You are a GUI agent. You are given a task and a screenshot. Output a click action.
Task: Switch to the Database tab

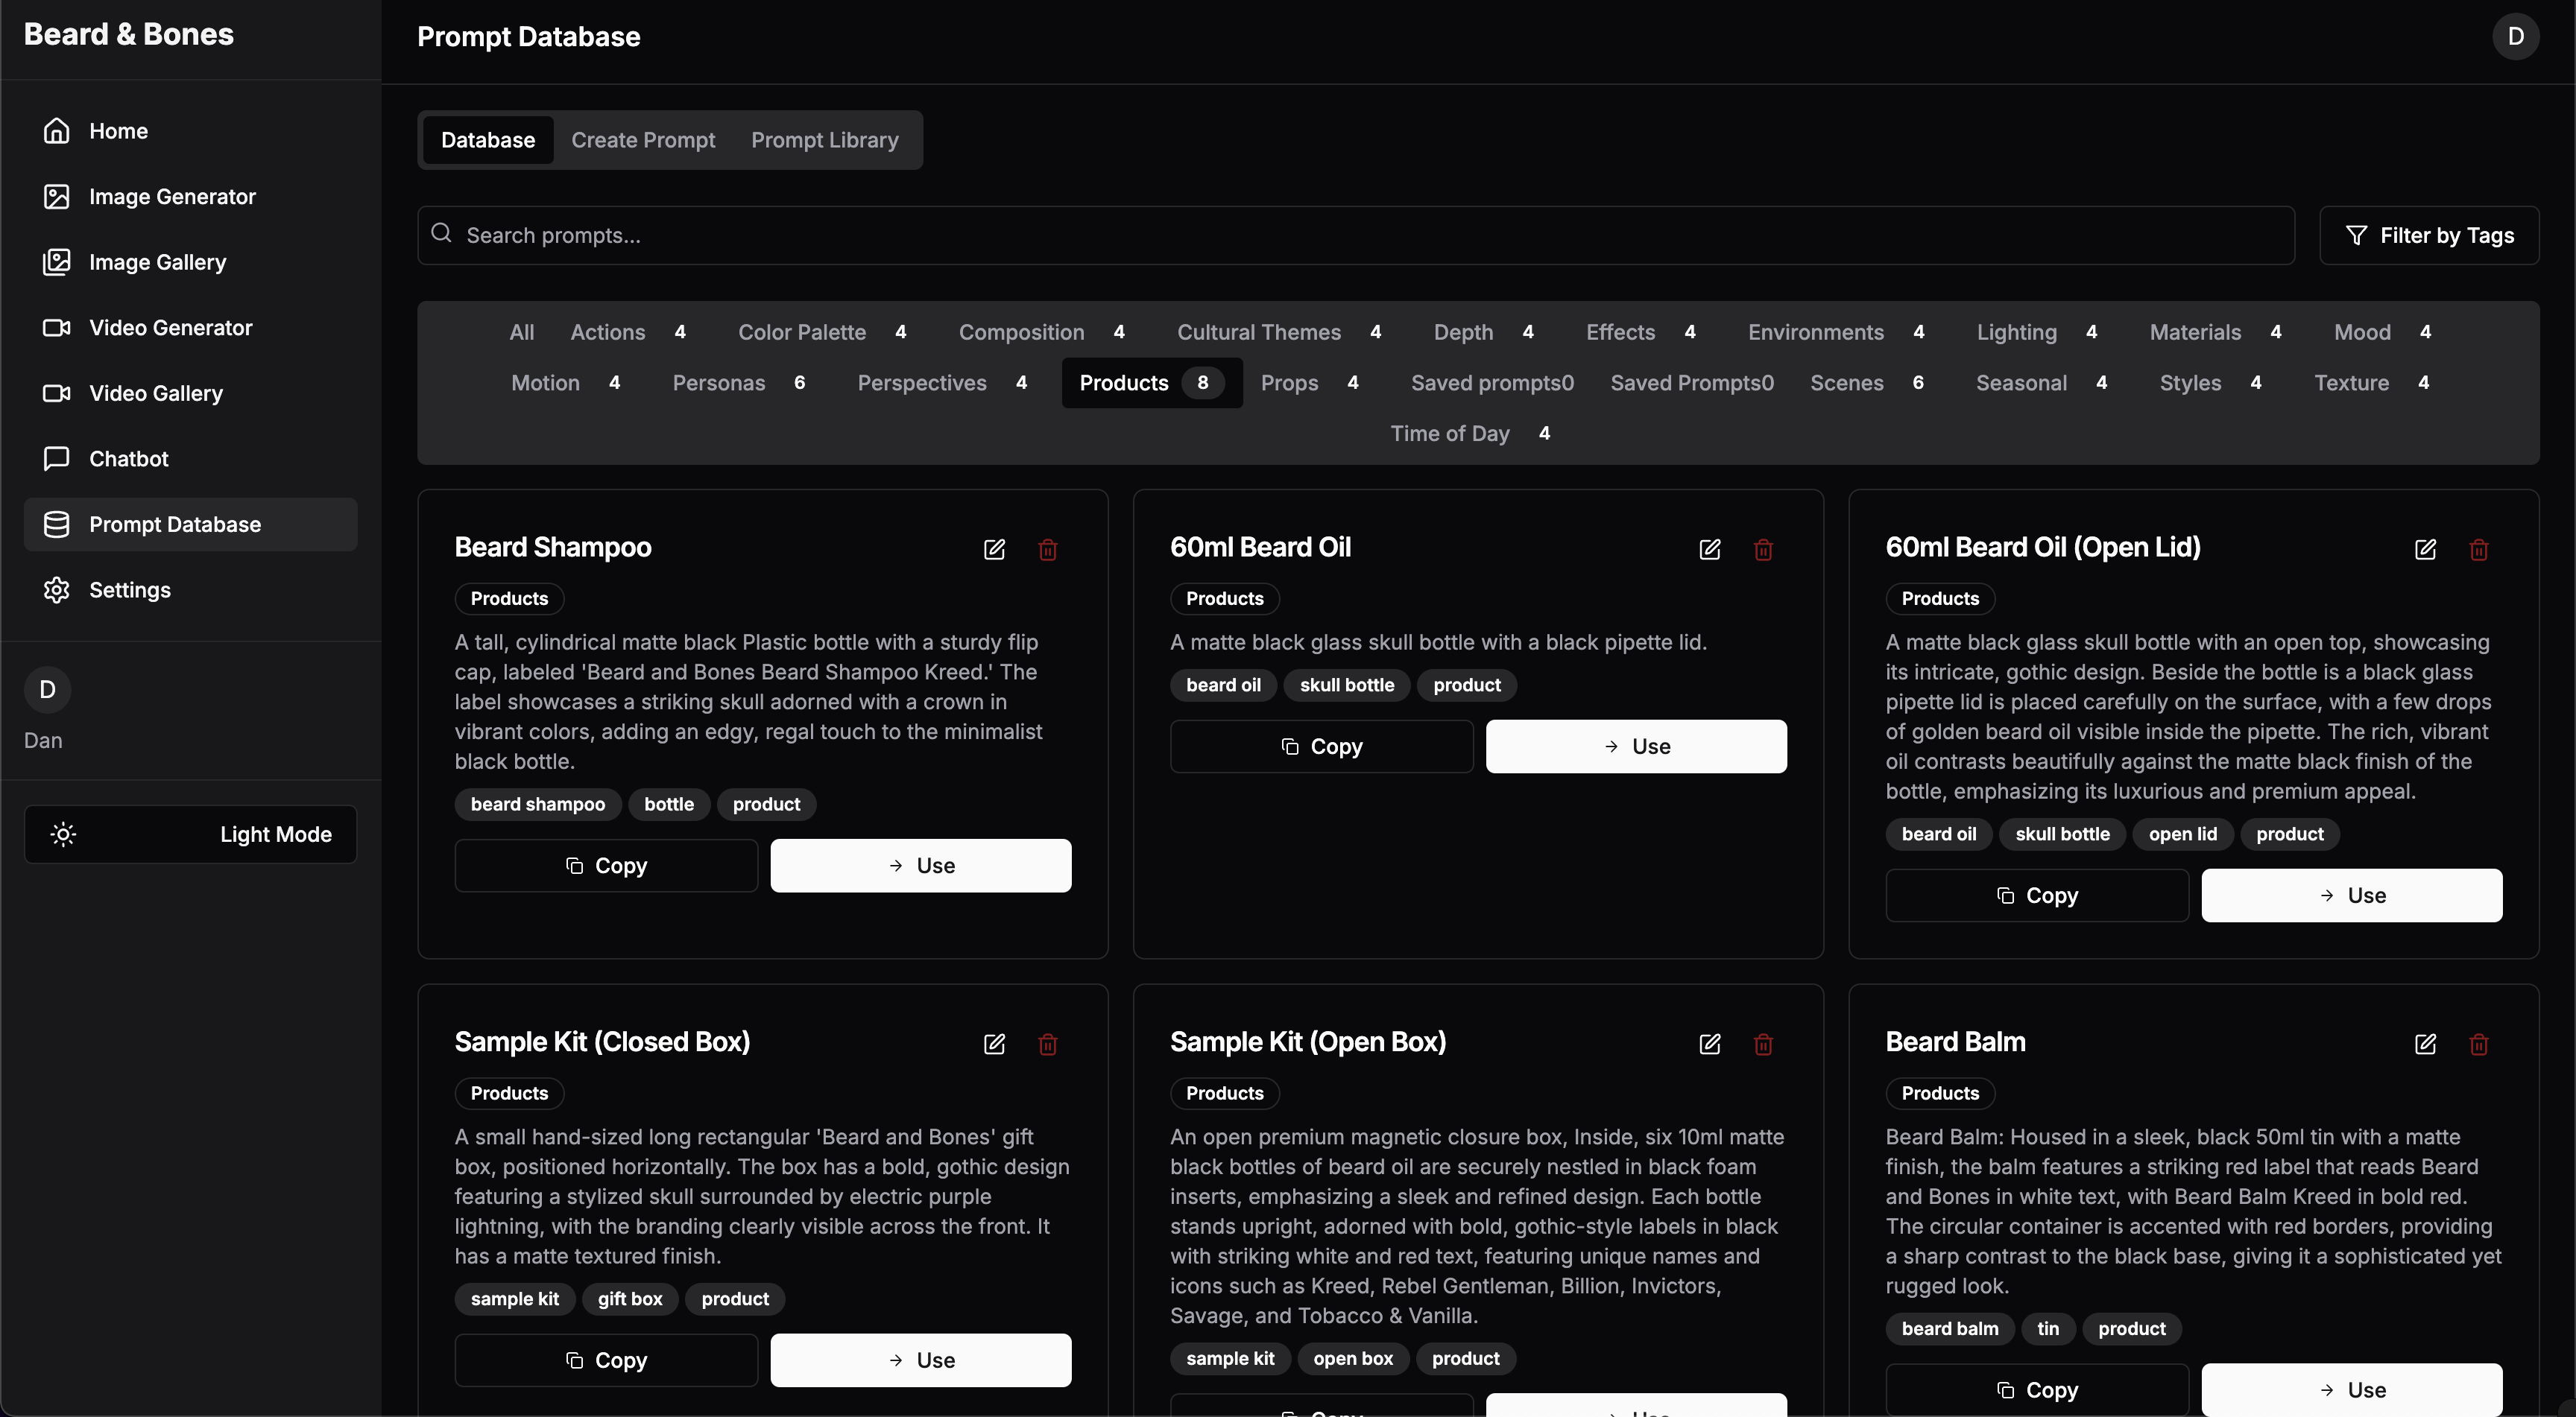tap(488, 140)
